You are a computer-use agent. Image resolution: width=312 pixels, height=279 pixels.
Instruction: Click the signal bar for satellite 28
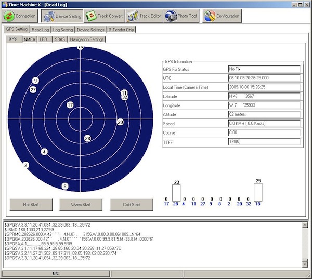point(176,193)
